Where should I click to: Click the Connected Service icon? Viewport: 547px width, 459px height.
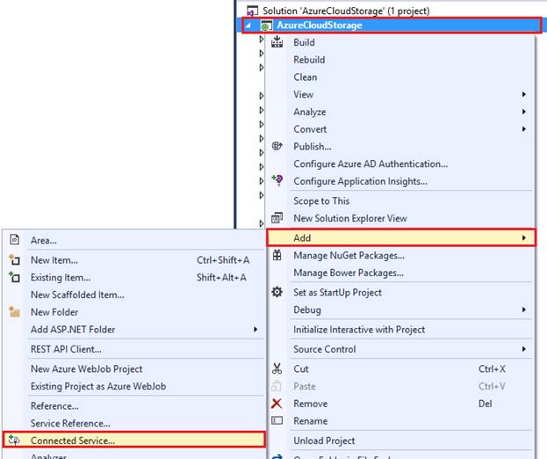[14, 441]
